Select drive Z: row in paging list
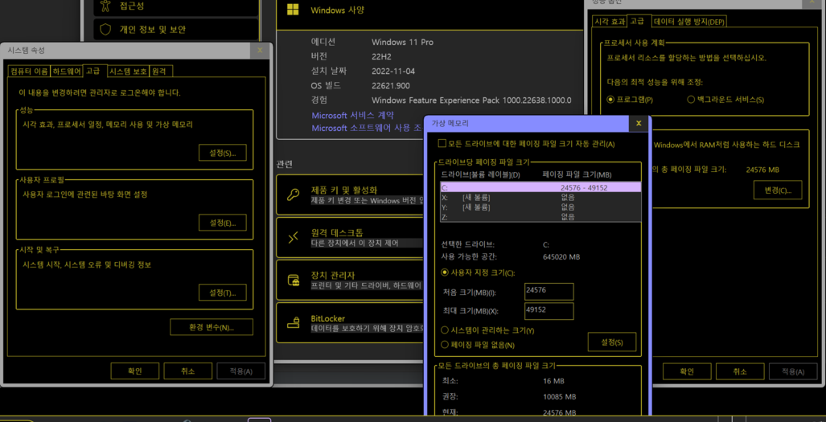 [540, 217]
